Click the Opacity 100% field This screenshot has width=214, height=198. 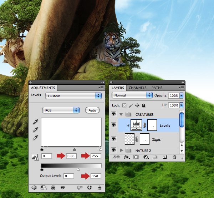pyautogui.click(x=174, y=95)
